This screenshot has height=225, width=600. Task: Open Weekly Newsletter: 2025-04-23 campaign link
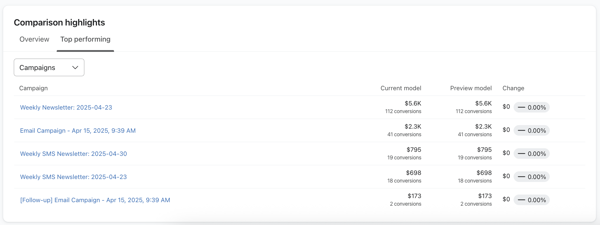click(66, 108)
